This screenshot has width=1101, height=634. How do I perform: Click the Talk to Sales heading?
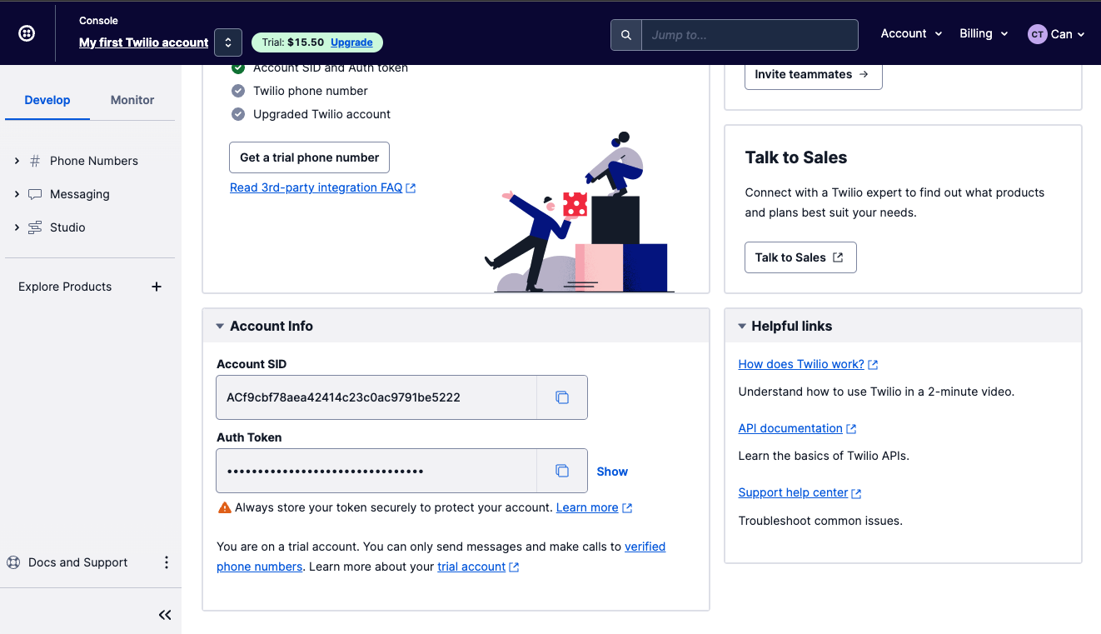point(796,157)
